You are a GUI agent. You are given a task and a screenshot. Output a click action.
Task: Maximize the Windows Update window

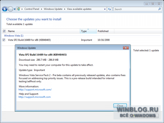[153, 4]
